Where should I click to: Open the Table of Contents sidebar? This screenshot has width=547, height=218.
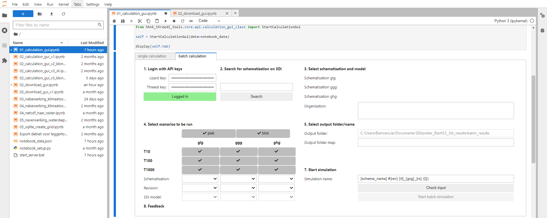pyautogui.click(x=5, y=45)
